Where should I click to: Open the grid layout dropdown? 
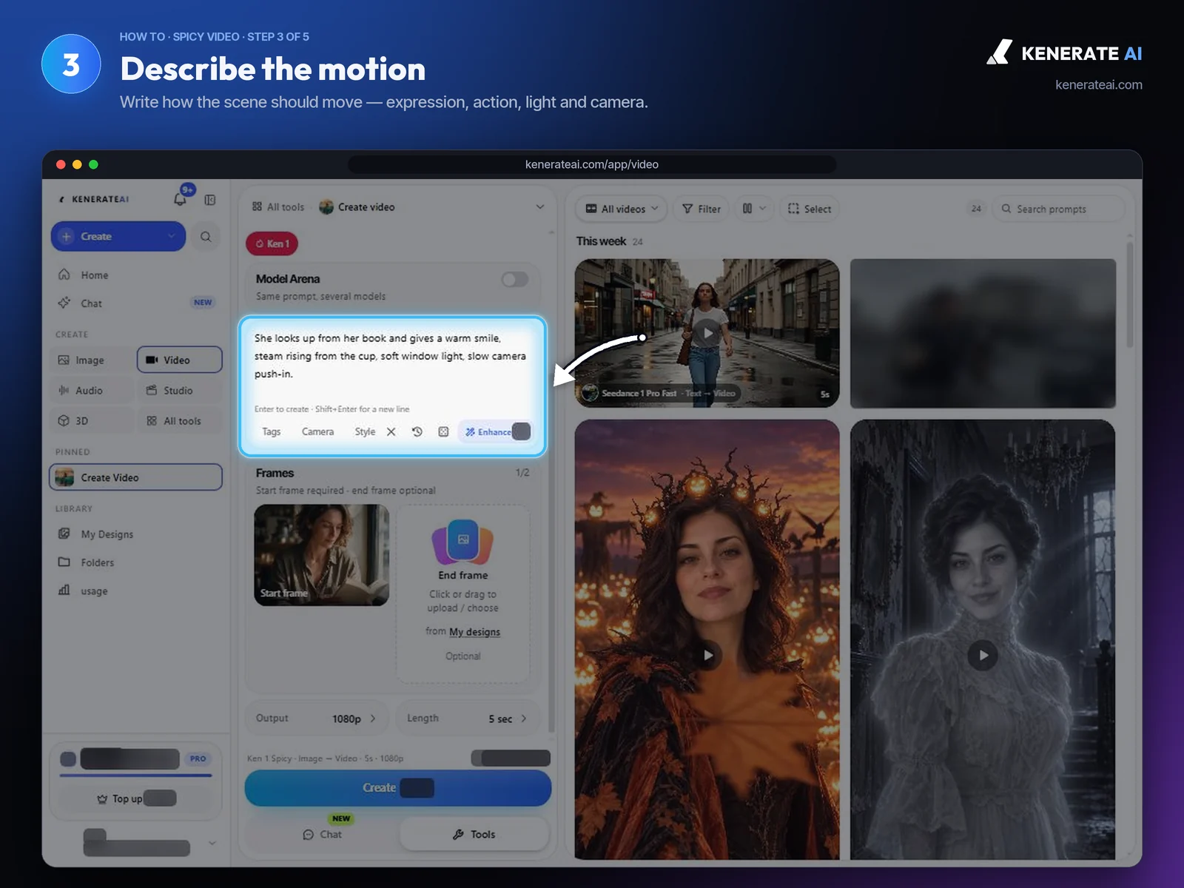[x=753, y=209]
